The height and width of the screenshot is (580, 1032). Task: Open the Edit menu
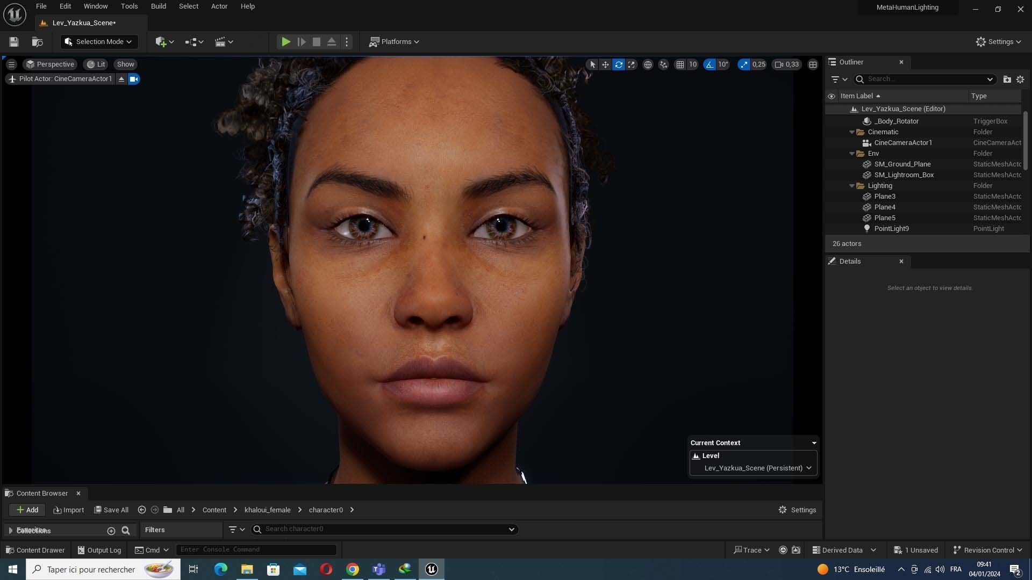pyautogui.click(x=65, y=6)
